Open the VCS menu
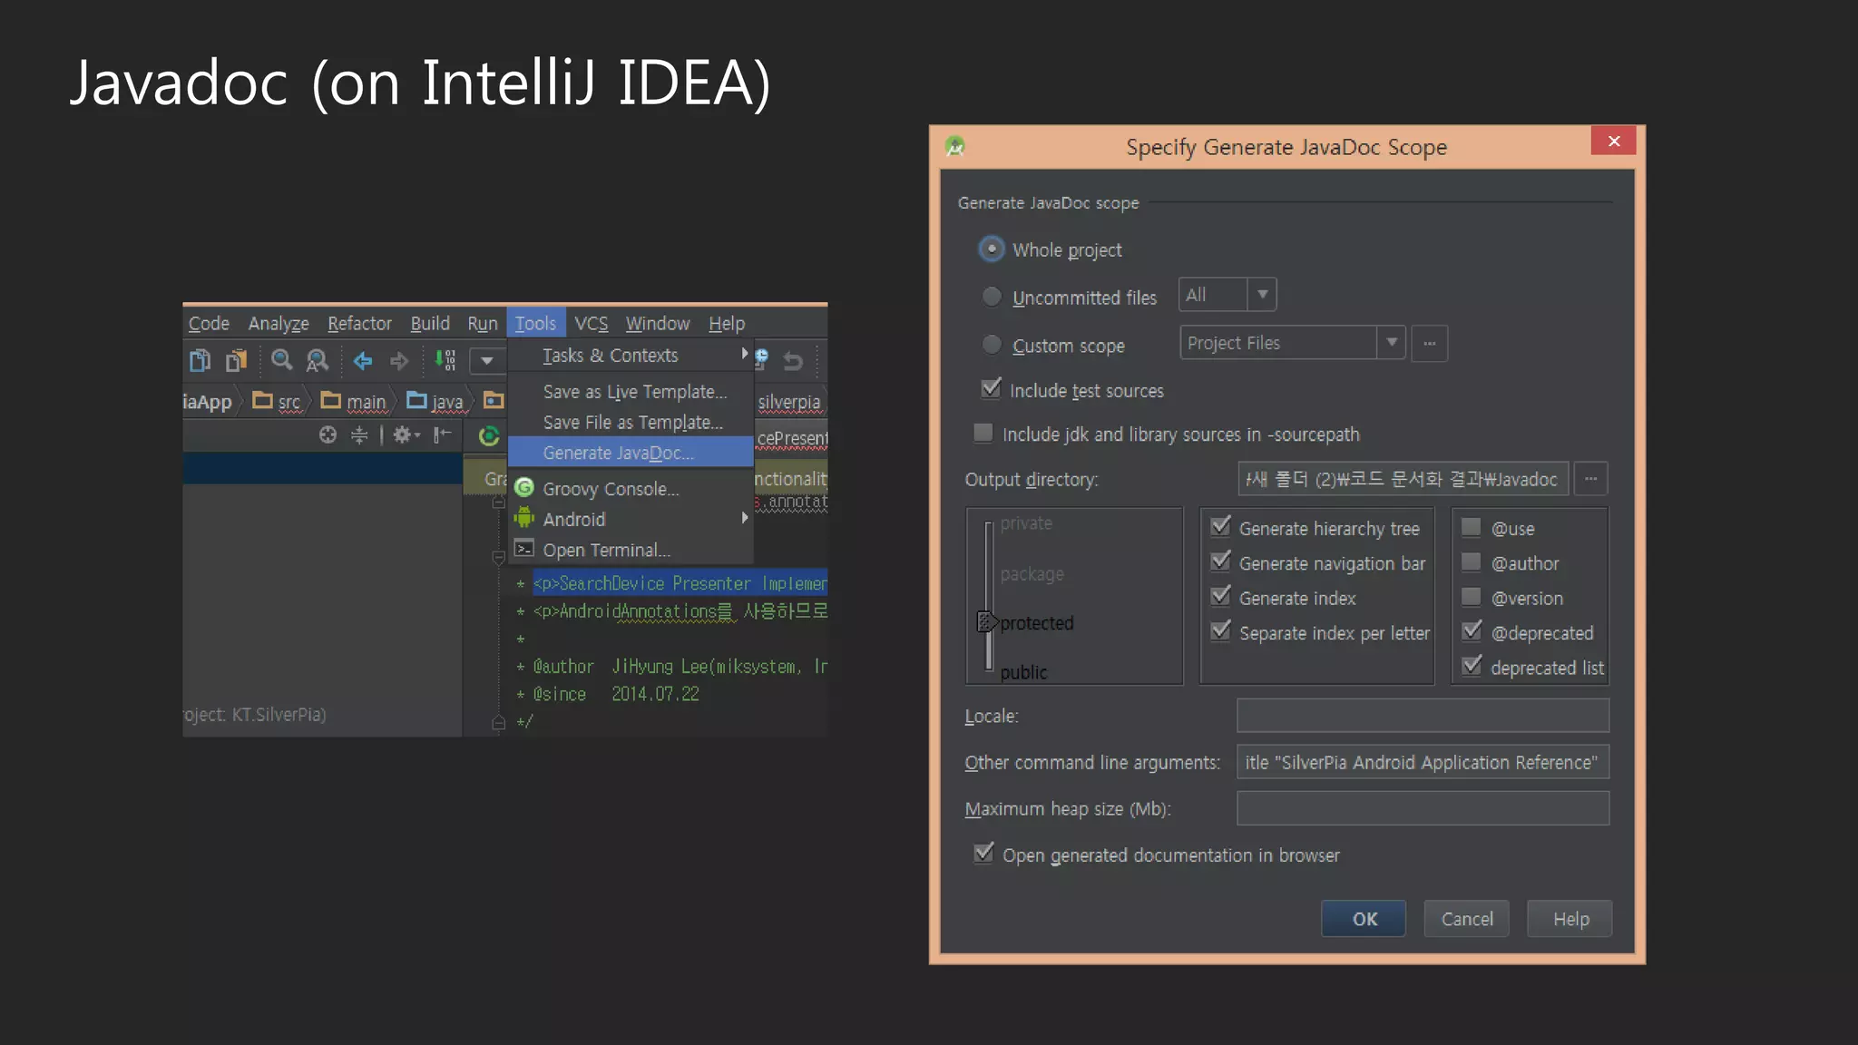Screen dimensions: 1858x1045 592,323
